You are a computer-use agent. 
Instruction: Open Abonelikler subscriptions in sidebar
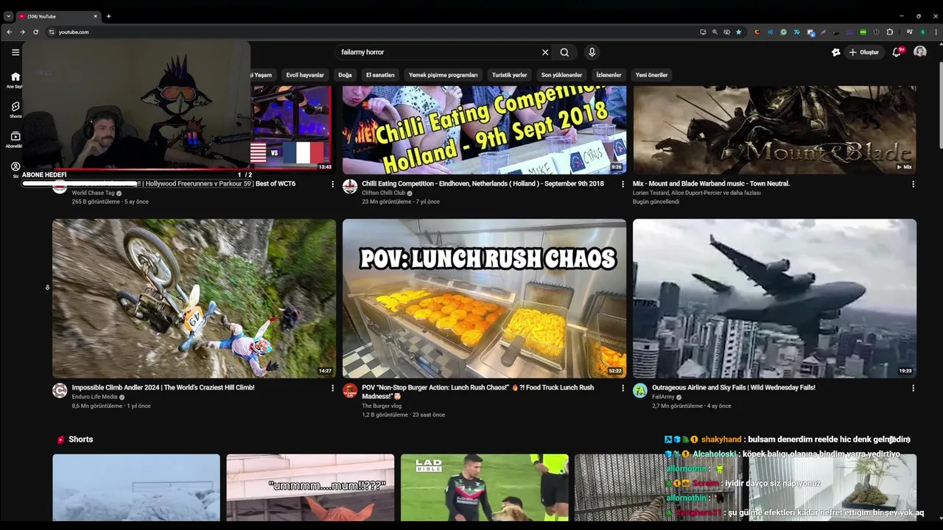[x=15, y=139]
